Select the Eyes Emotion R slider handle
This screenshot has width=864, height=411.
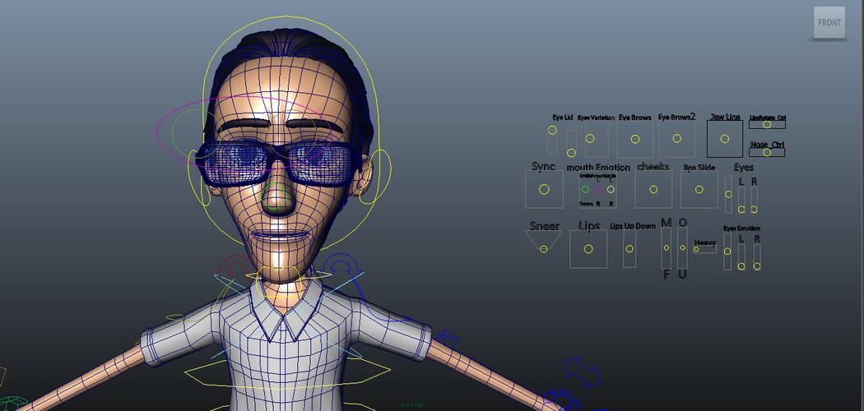[x=757, y=266]
